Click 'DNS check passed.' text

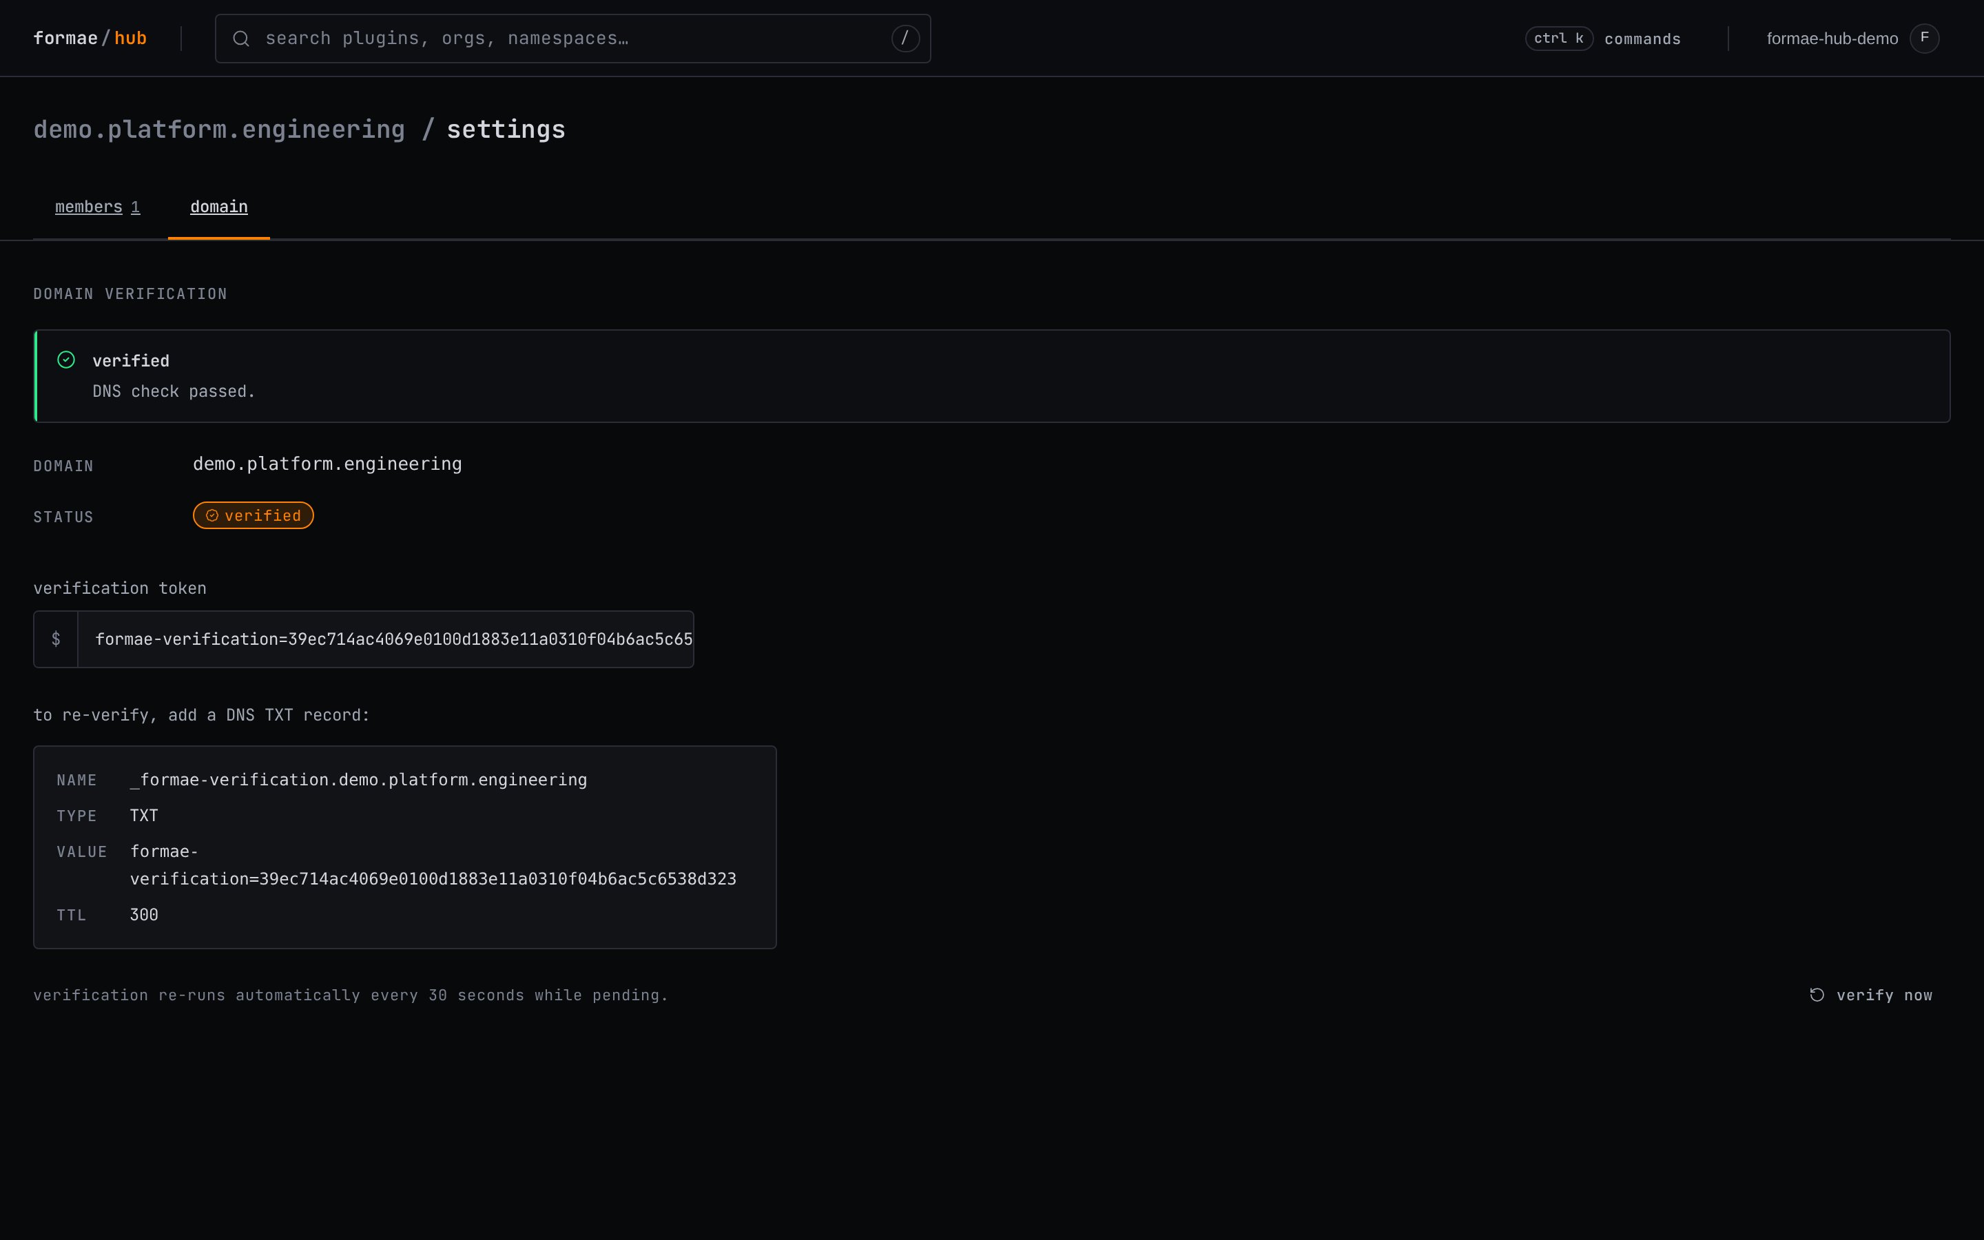click(x=174, y=391)
